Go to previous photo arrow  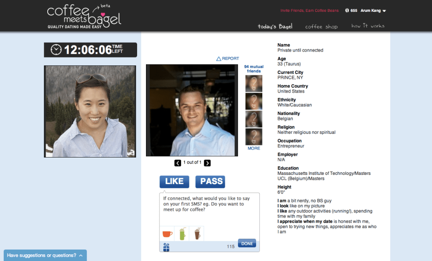[178, 163]
